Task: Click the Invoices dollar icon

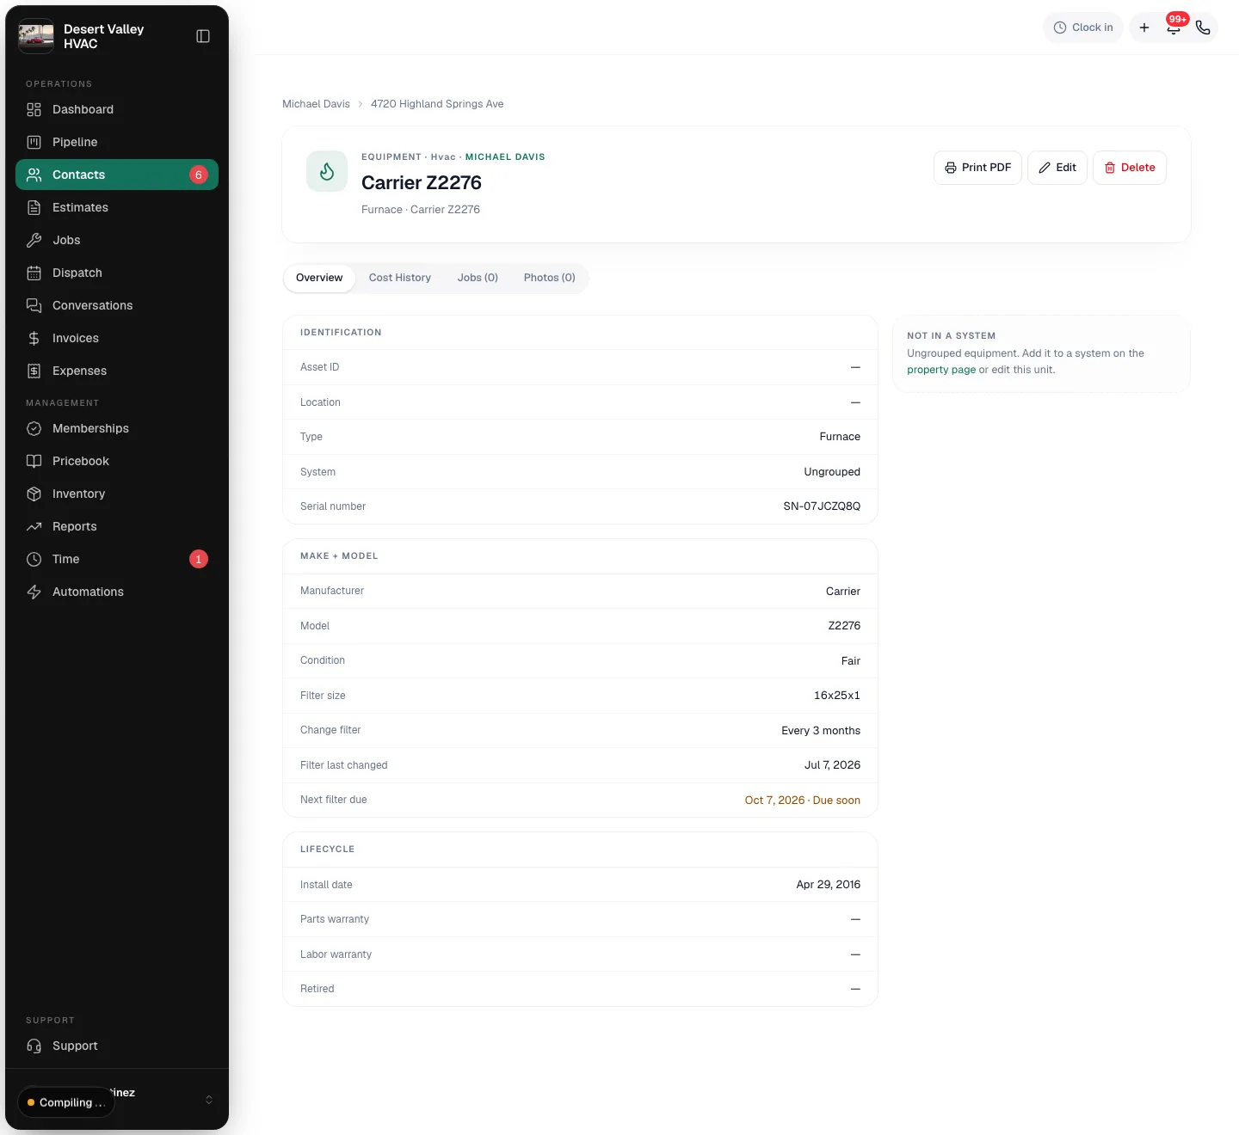Action: 34,338
